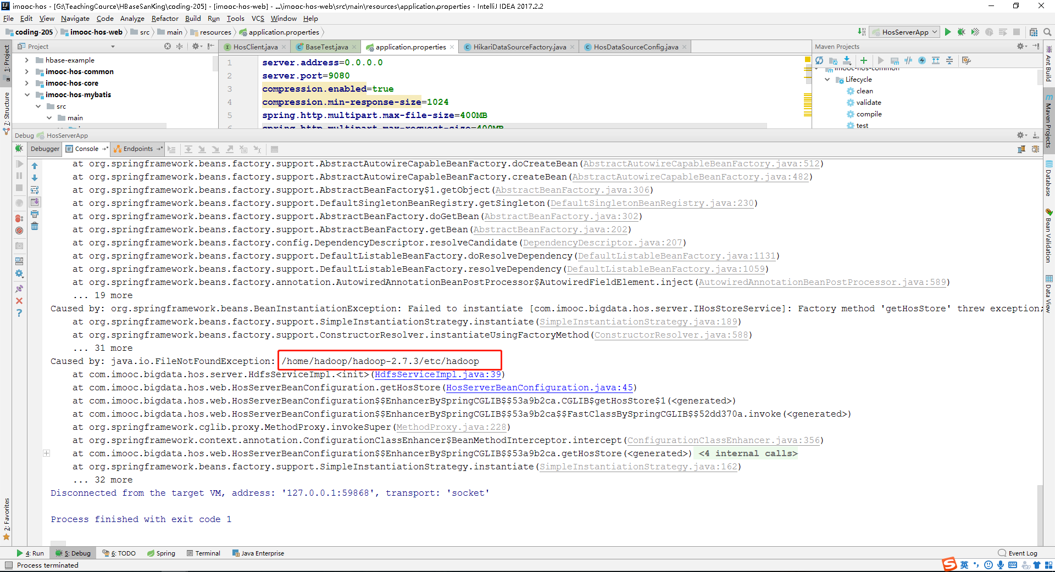Open Database side tool window
1055x572 pixels.
tap(1048, 178)
